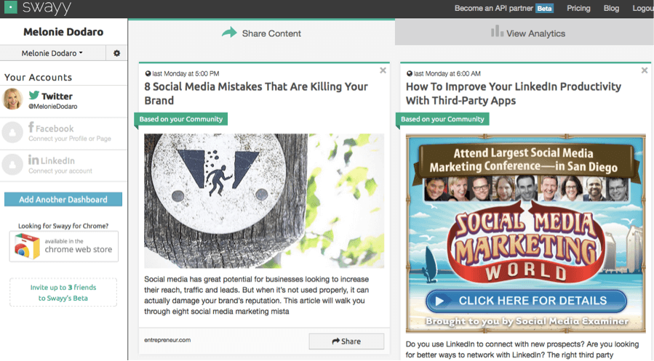
Task: Click the Your Accounts heading
Action: pos(38,78)
